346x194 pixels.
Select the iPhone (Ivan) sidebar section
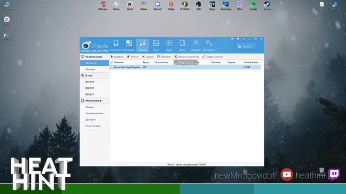(x=95, y=101)
